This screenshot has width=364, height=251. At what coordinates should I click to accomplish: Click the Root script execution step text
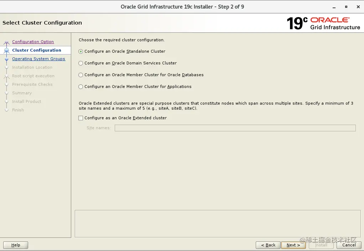(33, 76)
